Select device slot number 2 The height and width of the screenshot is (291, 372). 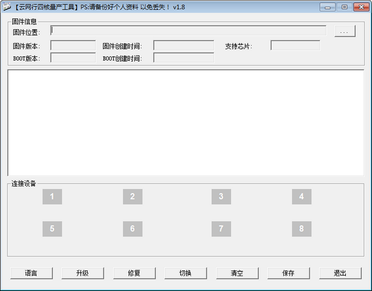coord(133,197)
